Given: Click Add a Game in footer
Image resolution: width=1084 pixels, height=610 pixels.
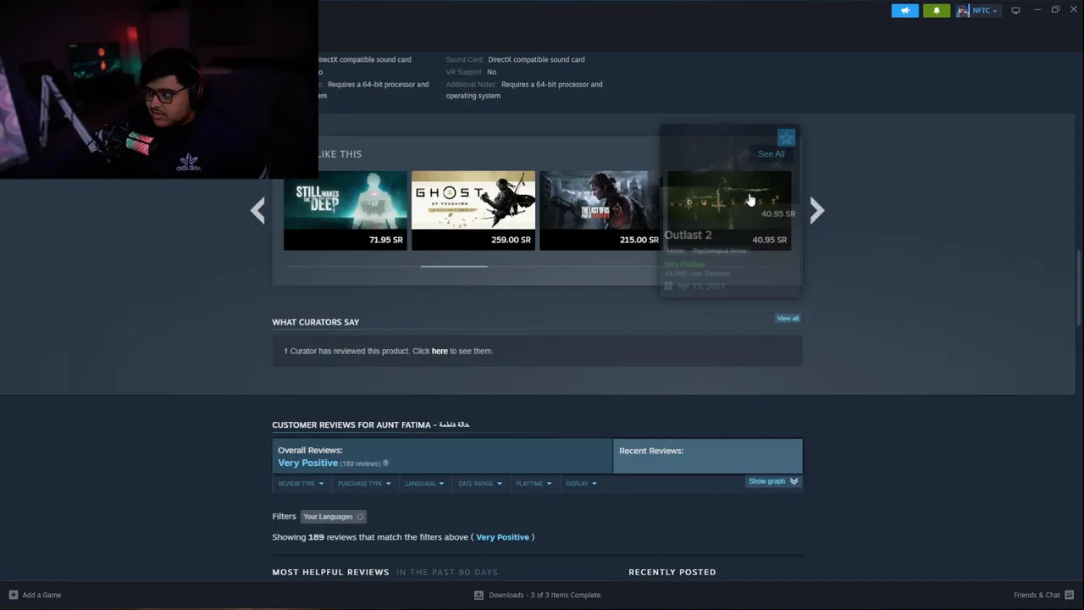Looking at the screenshot, I should point(41,595).
